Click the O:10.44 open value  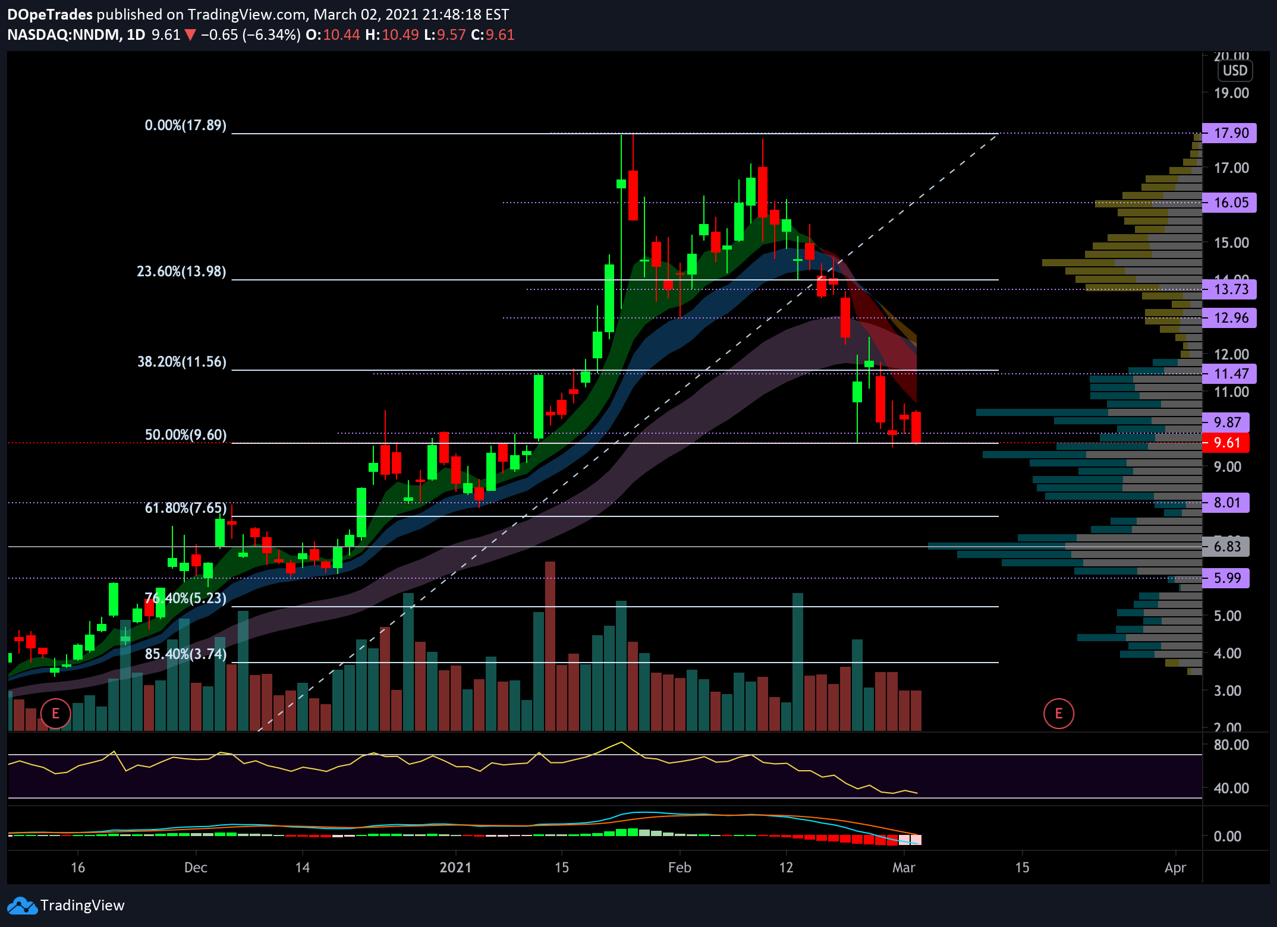332,35
